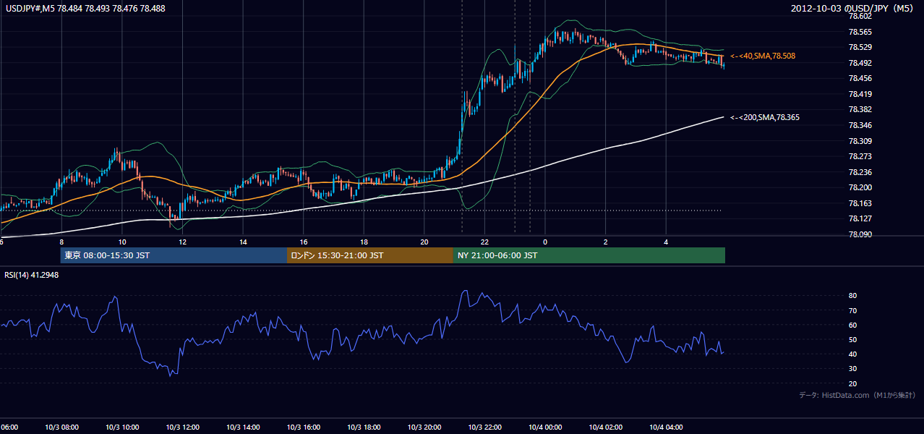Image resolution: width=924 pixels, height=434 pixels.
Task: Click price axis value 78.200
Action: pos(860,187)
